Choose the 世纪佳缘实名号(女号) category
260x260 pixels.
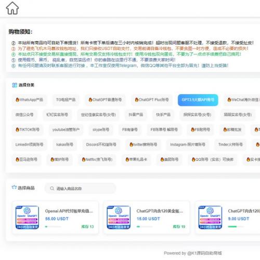[x=98, y=114]
